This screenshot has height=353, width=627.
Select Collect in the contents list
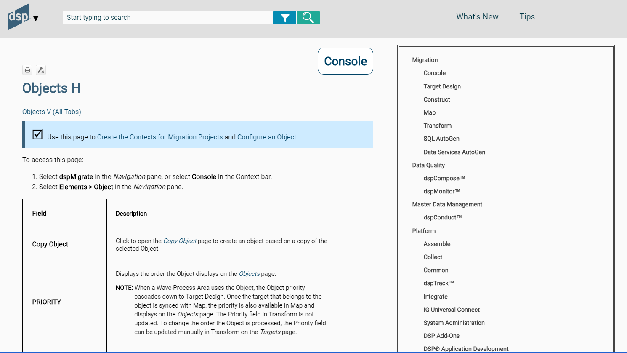tap(433, 257)
